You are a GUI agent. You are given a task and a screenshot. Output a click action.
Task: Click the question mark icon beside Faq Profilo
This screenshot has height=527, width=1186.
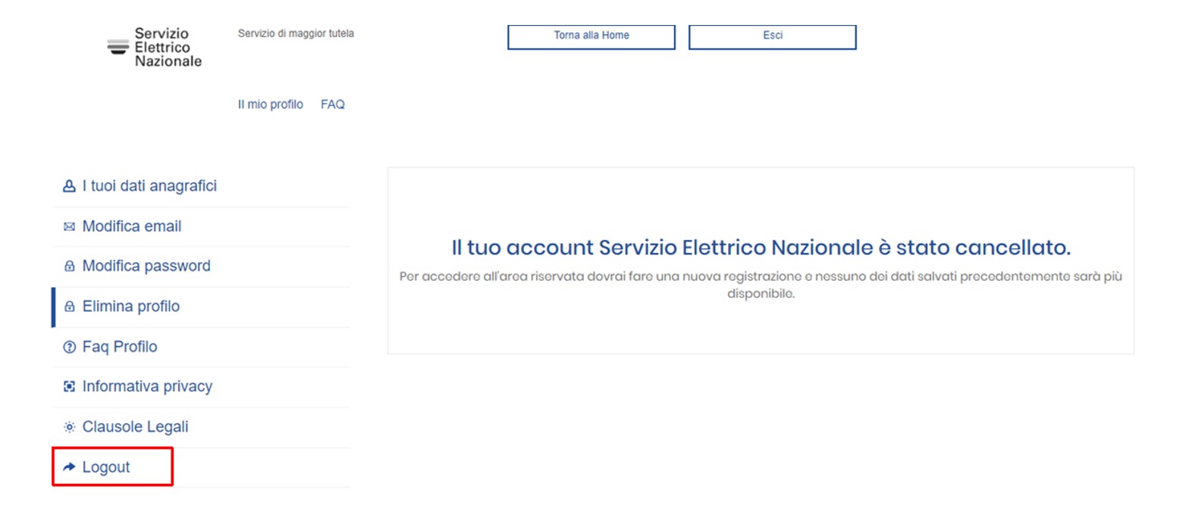(70, 347)
